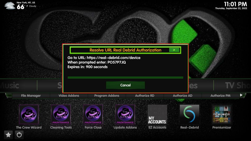Choose Authorize PM in the submenu
The image size is (251, 141).
point(220,96)
